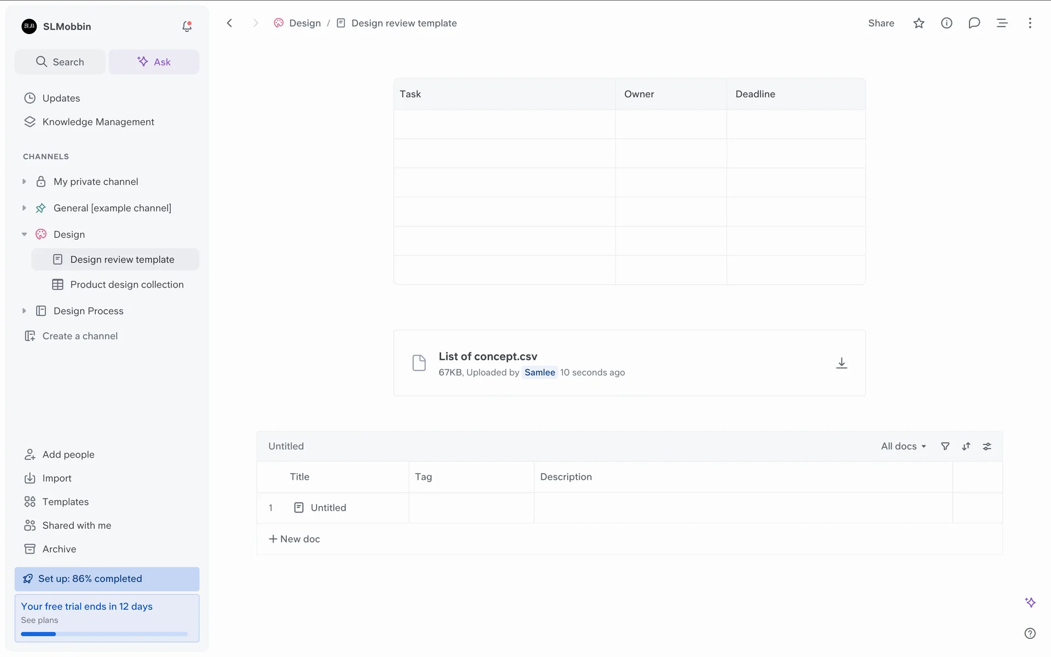1051x657 pixels.
Task: Star the Design review template doc
Action: tap(919, 23)
